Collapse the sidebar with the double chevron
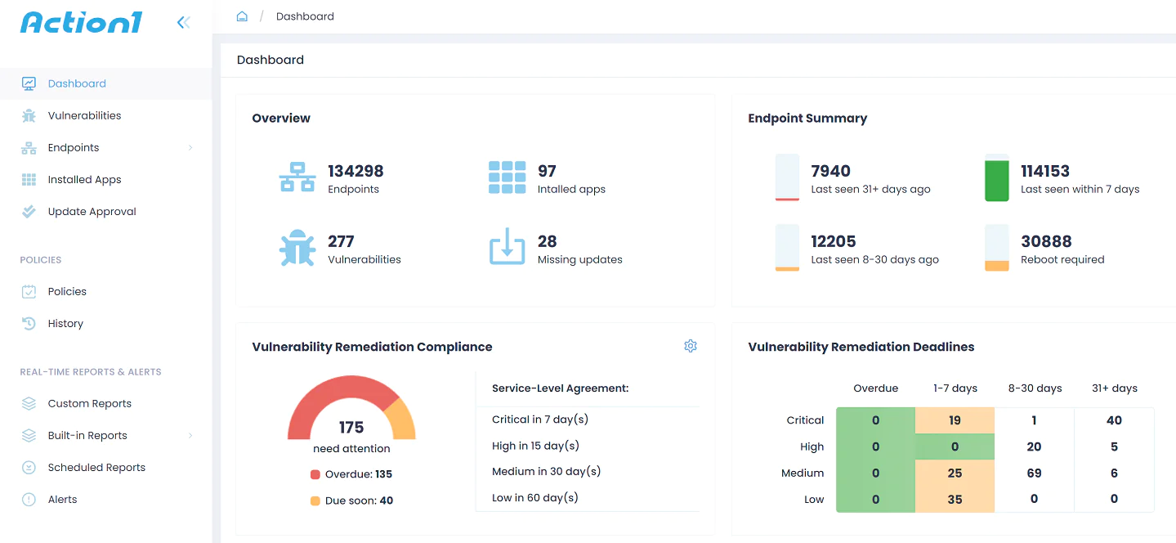The height and width of the screenshot is (543, 1176). pyautogui.click(x=182, y=22)
